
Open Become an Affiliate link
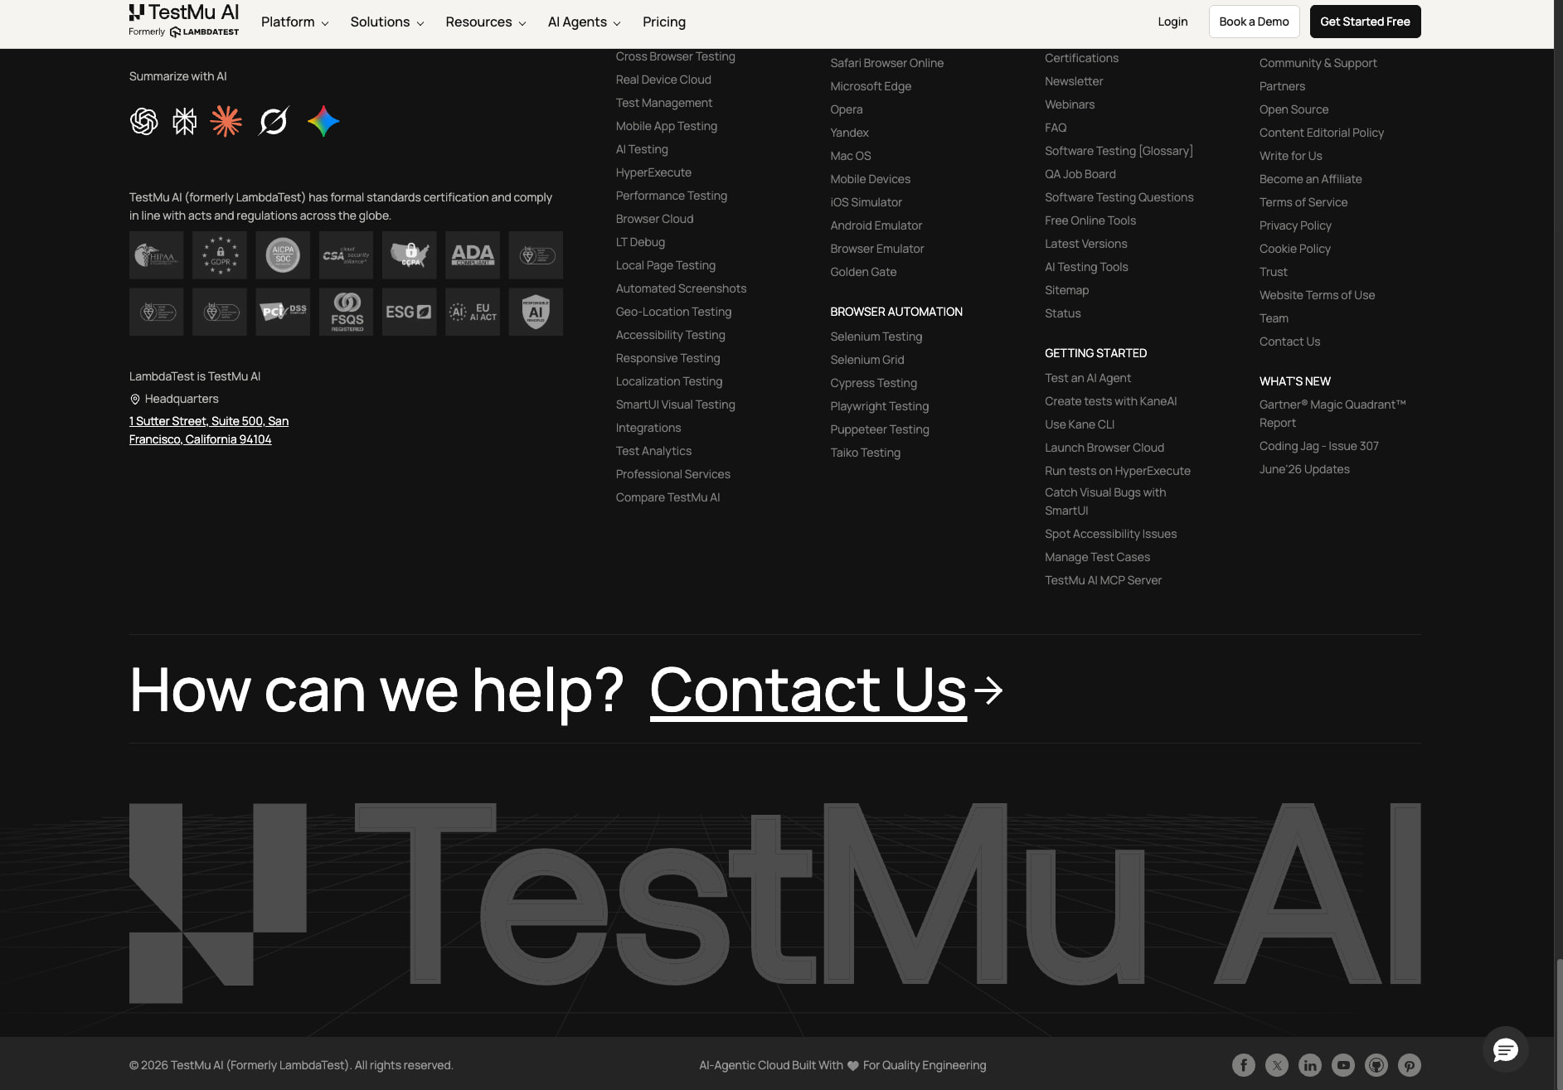(1310, 179)
